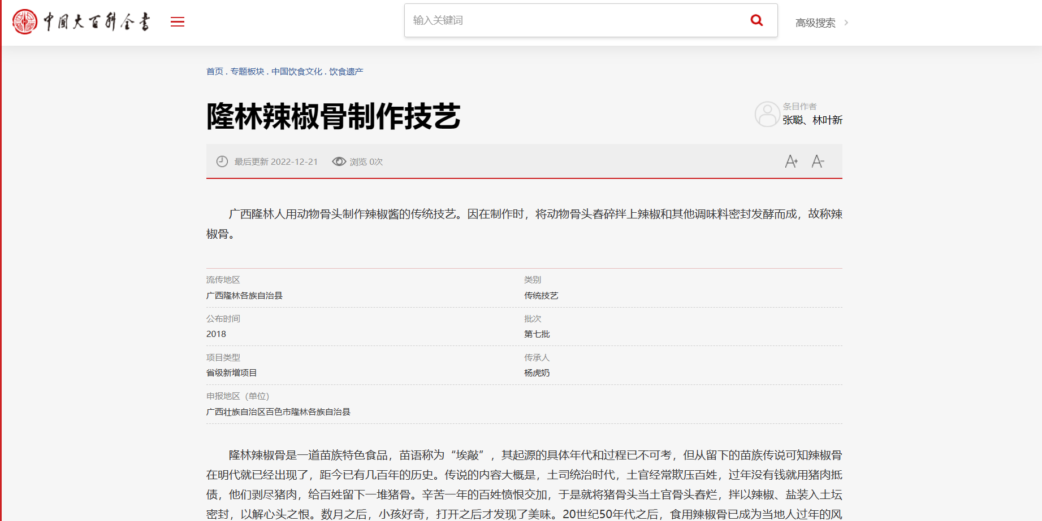Click the clock icon beside last updated
The image size is (1042, 521).
(x=222, y=161)
